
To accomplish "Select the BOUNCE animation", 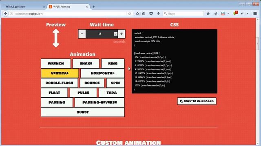I will tap(92, 83).
